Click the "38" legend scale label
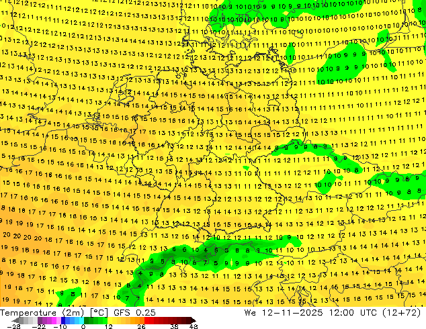This screenshot has width=426, height=329. (x=174, y=326)
